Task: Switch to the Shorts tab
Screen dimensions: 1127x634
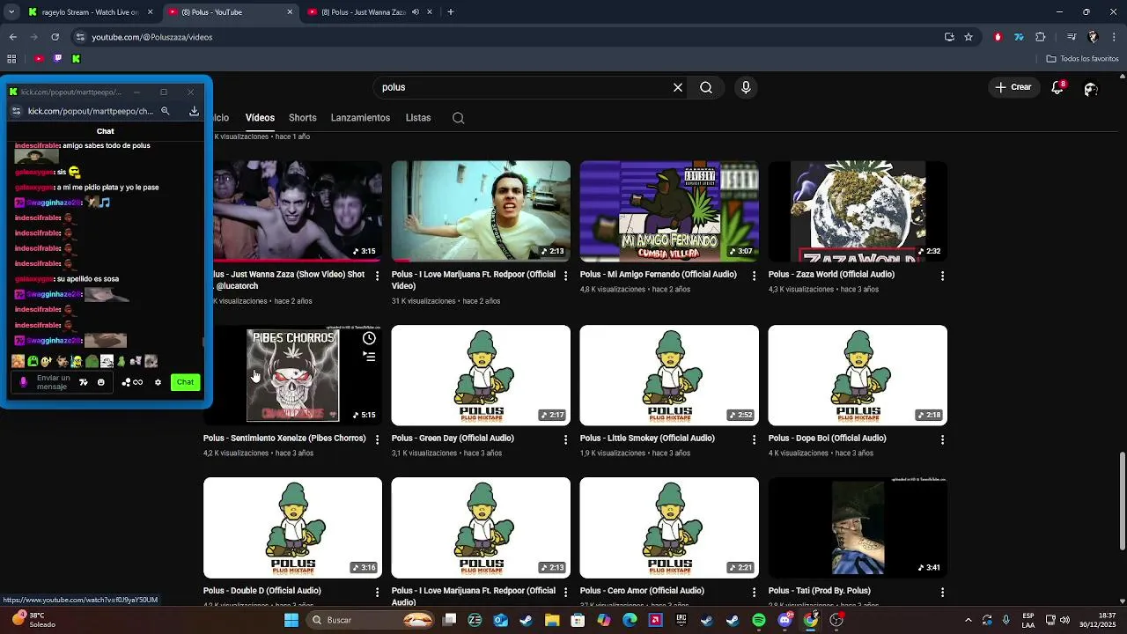Action: (x=302, y=118)
